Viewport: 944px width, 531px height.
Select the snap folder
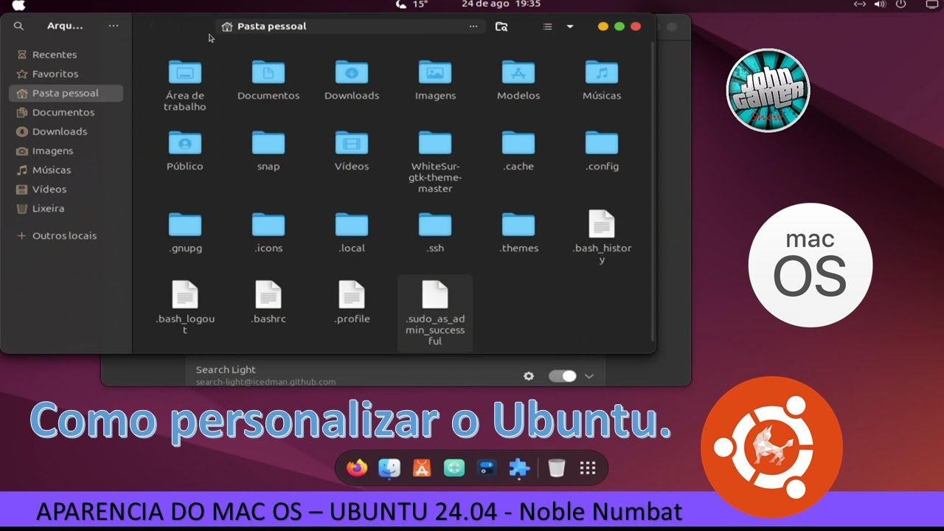pyautogui.click(x=268, y=150)
